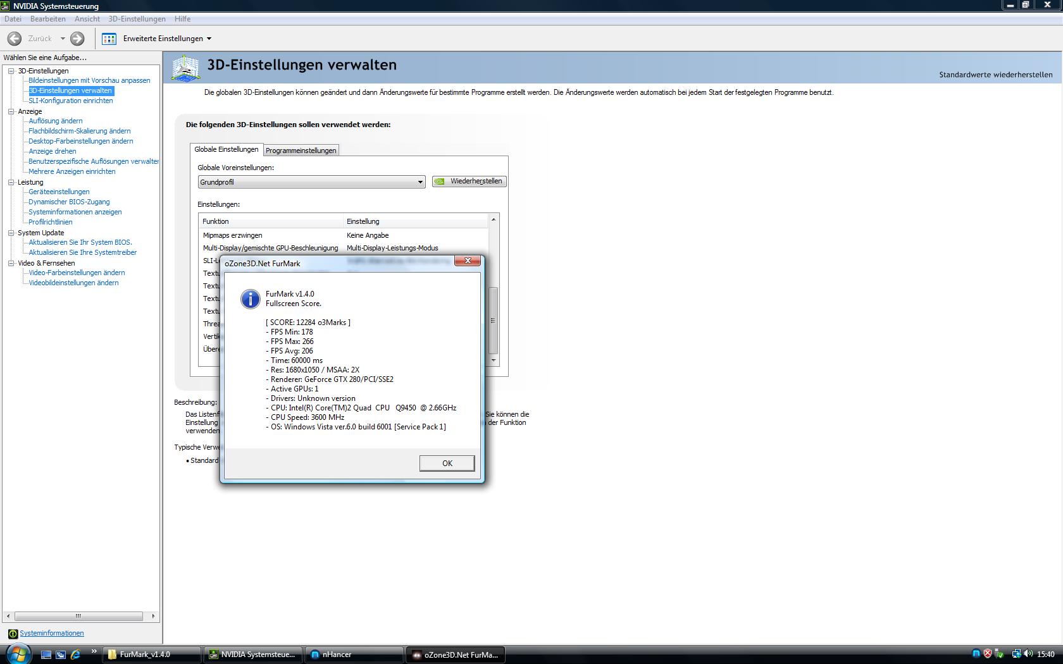Select Bildeinstellungen mit Vorschau anpassen
1063x664 pixels.
(x=89, y=80)
